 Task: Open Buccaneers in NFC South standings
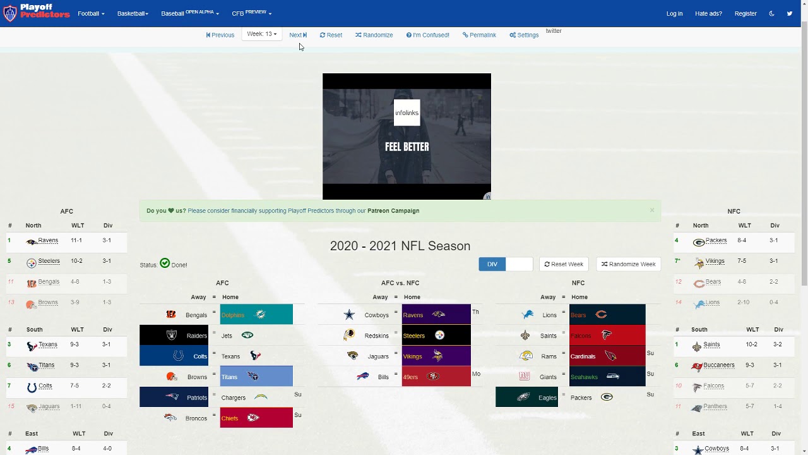pyautogui.click(x=719, y=365)
